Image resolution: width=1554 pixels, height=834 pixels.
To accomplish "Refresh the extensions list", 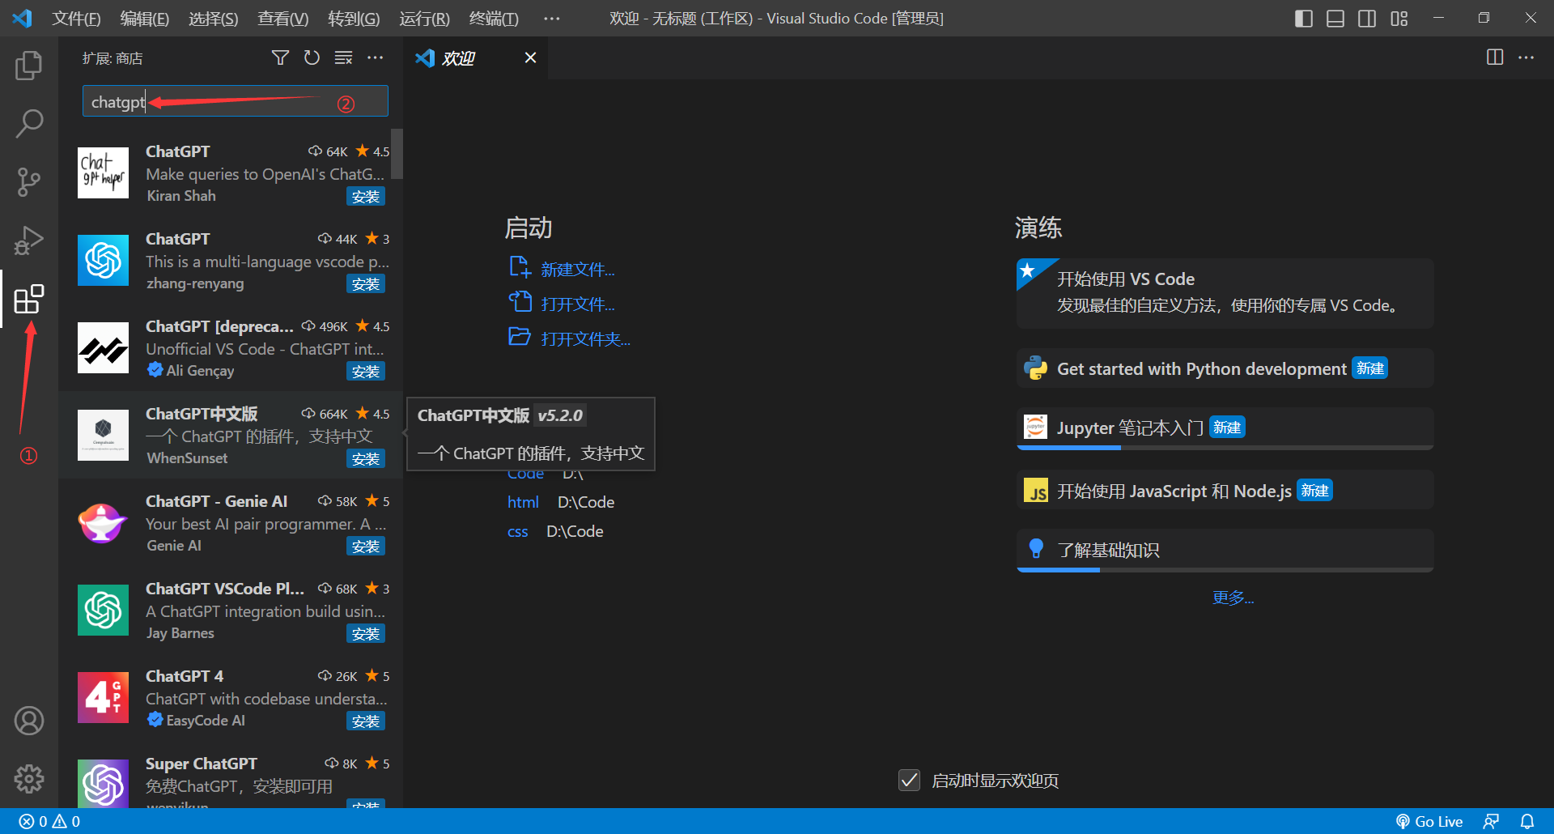I will [x=312, y=57].
